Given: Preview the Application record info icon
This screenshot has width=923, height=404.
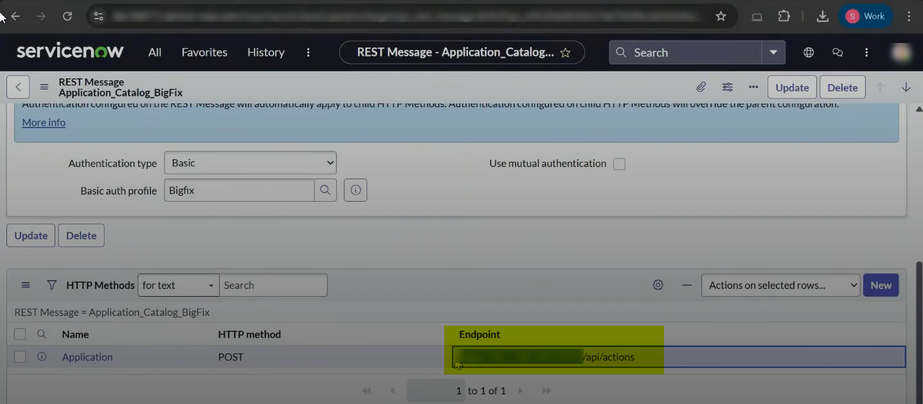Looking at the screenshot, I should tap(42, 356).
